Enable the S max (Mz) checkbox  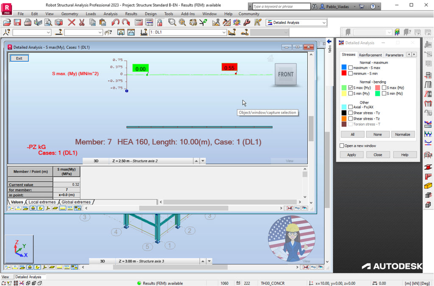(384, 88)
